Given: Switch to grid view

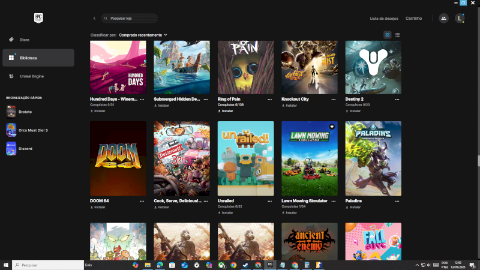Looking at the screenshot, I should click(x=388, y=35).
